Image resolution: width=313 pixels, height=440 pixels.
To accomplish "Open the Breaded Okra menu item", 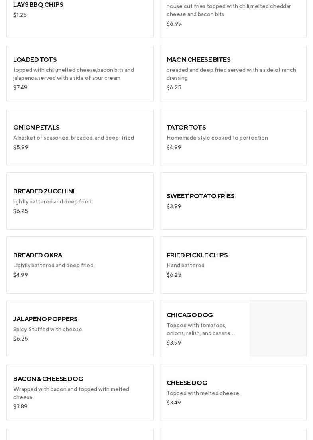I will [x=80, y=265].
